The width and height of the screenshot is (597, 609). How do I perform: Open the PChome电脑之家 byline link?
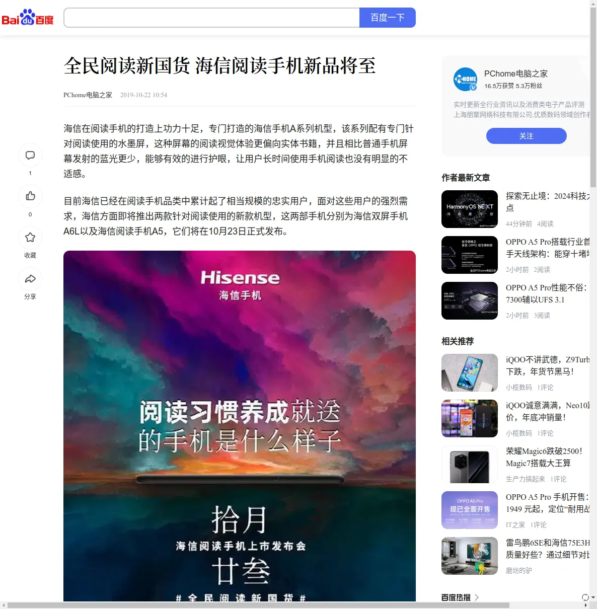point(88,95)
